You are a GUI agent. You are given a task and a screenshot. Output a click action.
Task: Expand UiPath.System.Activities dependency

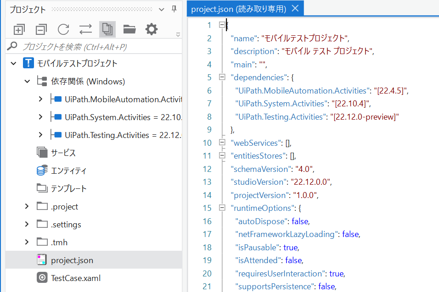40,117
